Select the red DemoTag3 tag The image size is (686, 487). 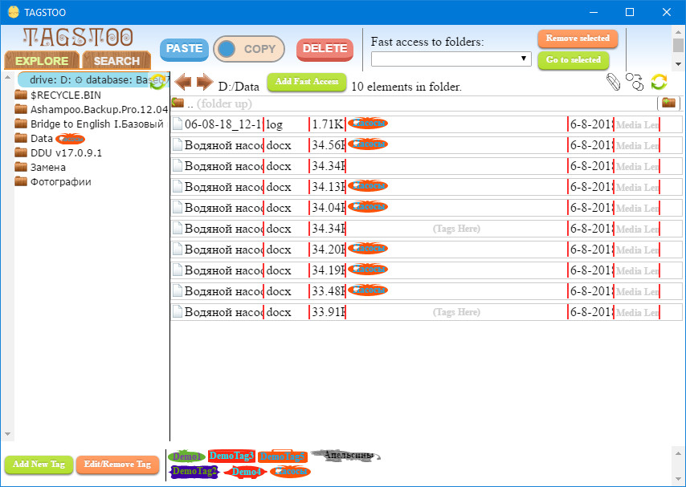pos(231,456)
